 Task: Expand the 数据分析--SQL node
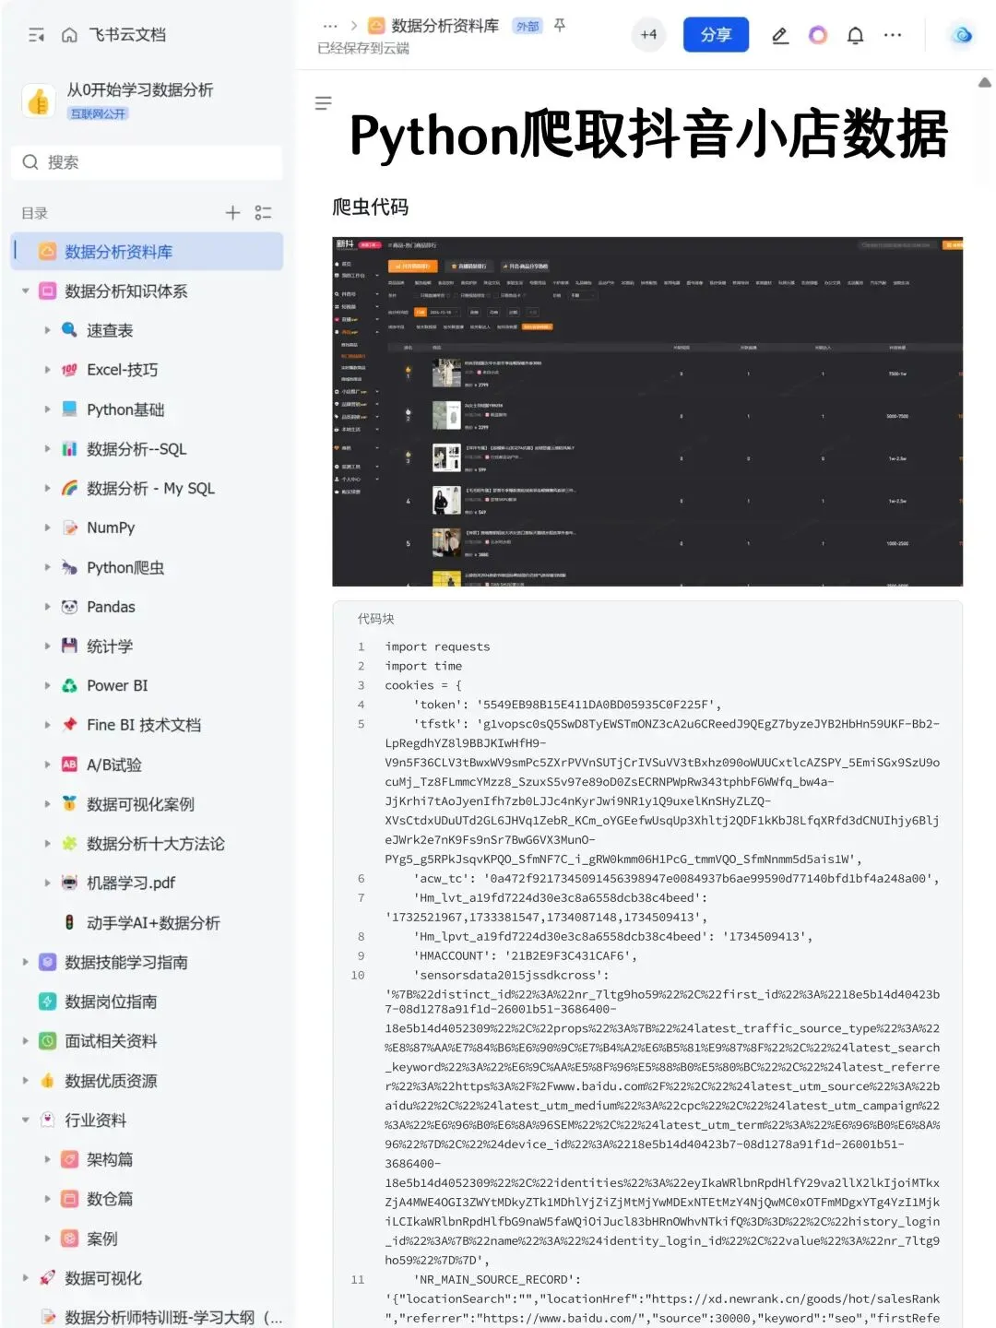(x=47, y=449)
